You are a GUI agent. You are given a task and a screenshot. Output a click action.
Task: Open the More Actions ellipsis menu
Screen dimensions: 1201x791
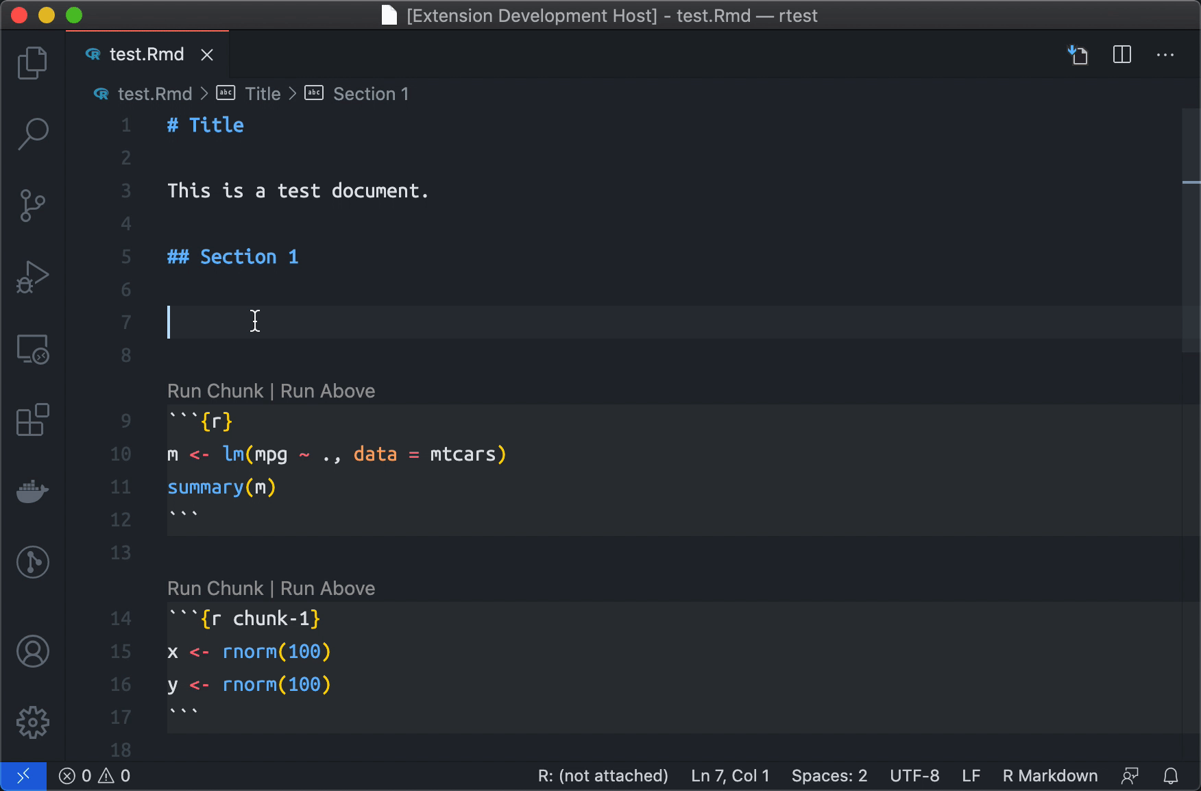coord(1165,55)
